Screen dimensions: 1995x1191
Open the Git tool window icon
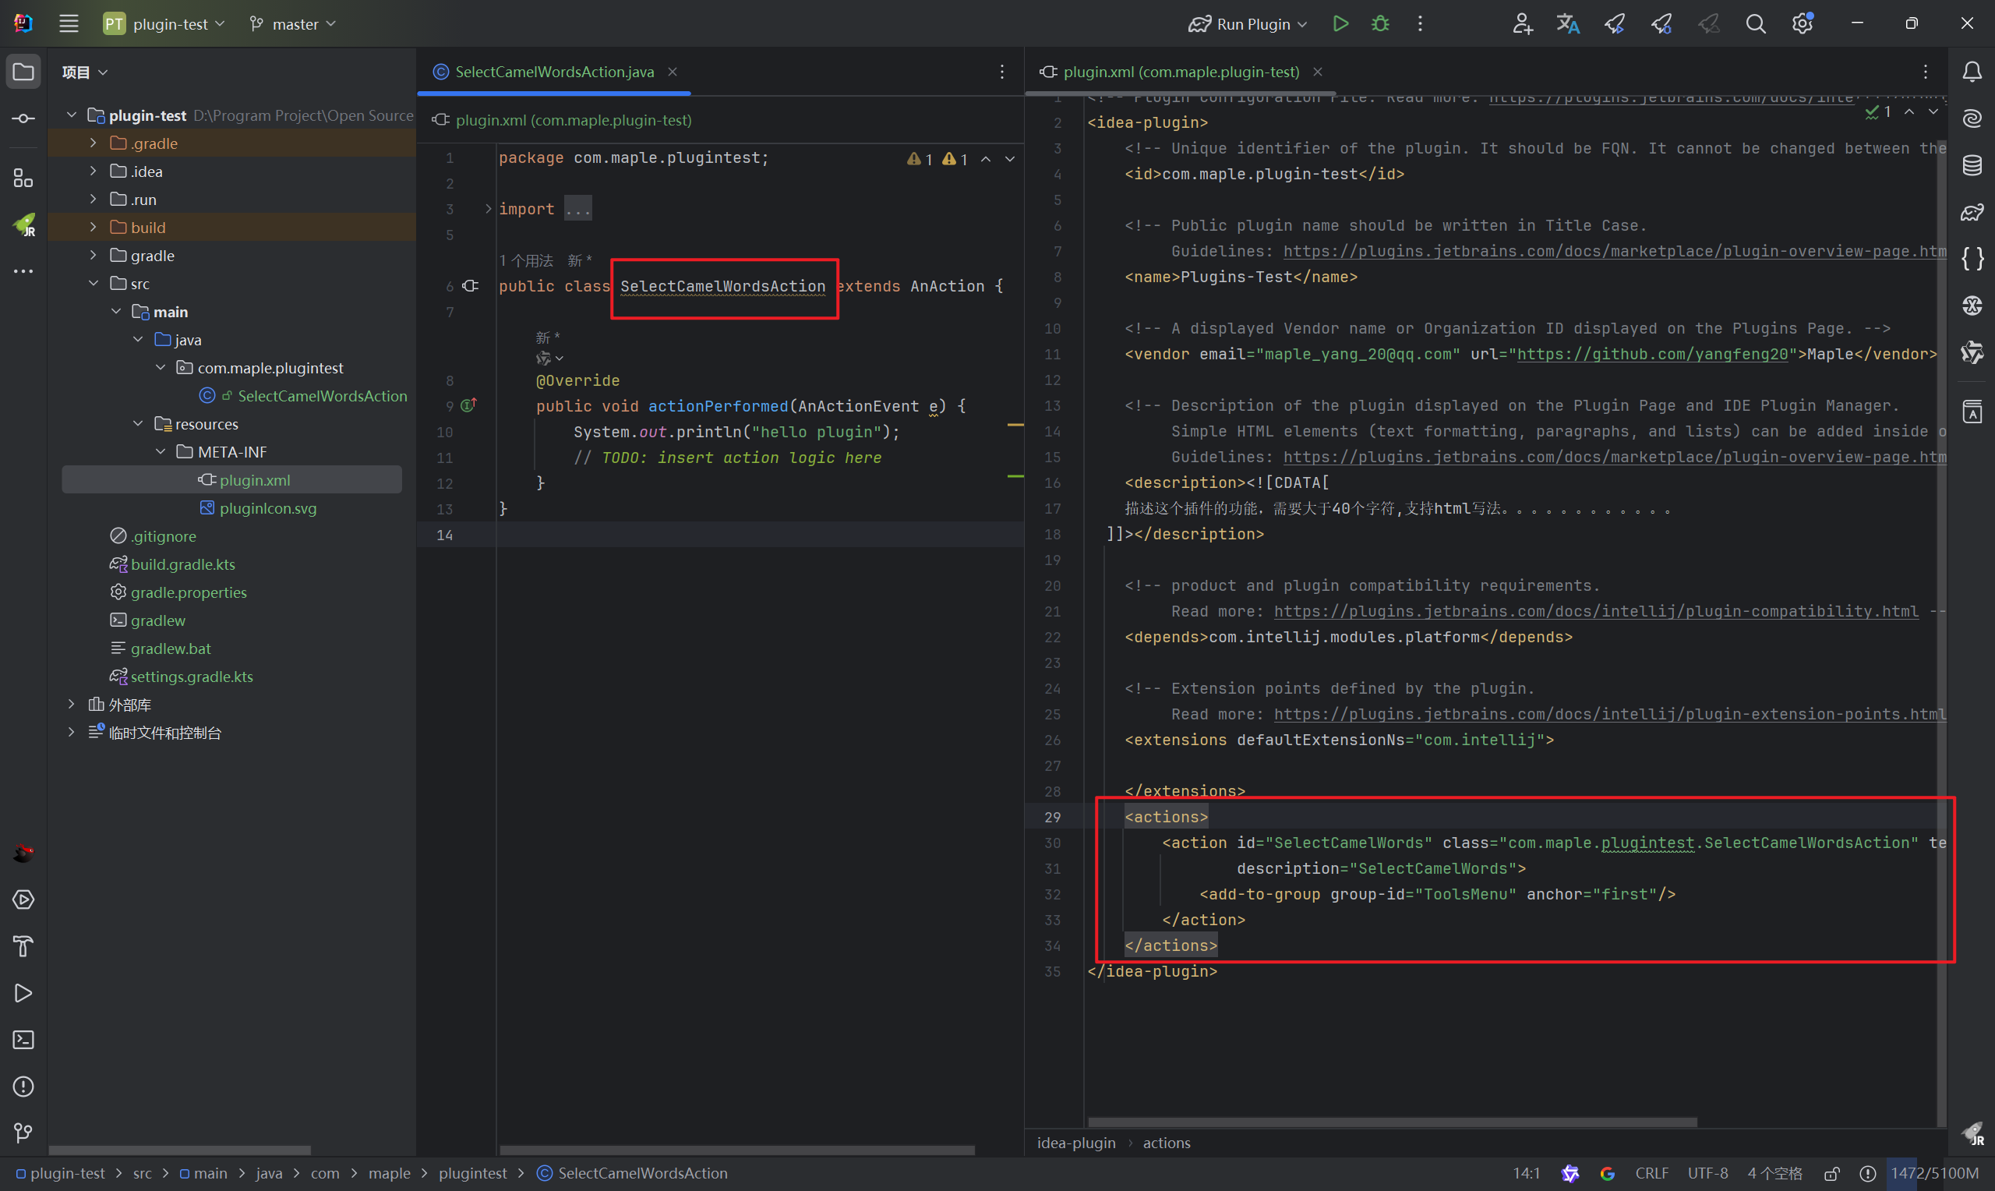coord(23,1133)
